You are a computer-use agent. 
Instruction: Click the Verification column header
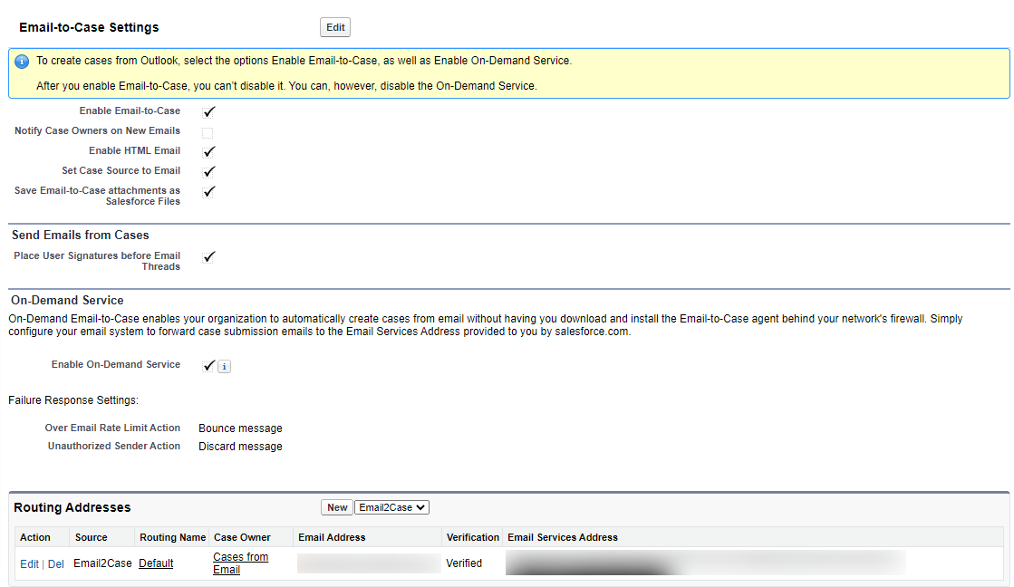472,537
